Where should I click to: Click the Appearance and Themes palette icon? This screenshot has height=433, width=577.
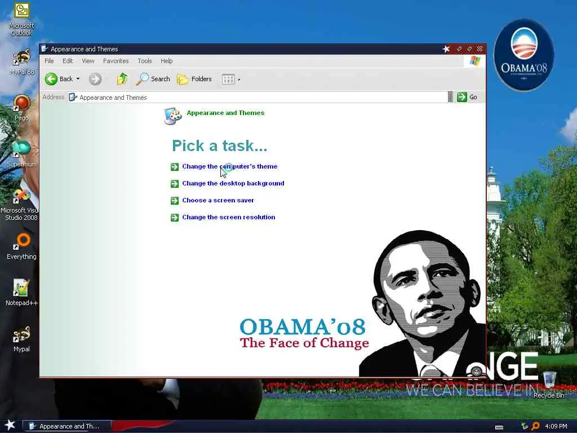(172, 116)
